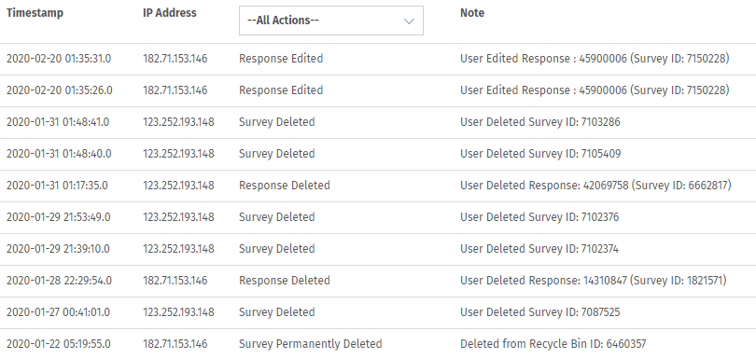
Task: Click note Deleted from Recycle Bin ID: 6460357
Action: (553, 344)
